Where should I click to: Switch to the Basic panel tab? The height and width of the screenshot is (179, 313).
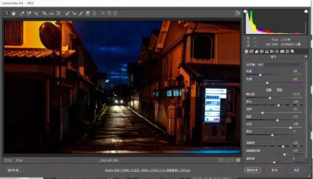coord(246,52)
